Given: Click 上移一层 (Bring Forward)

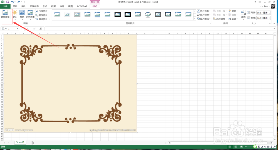Looking at the screenshot, I should click(x=219, y=11).
